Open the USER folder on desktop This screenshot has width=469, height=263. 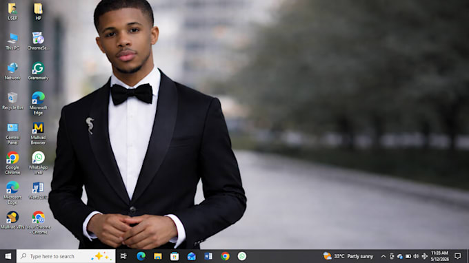pyautogui.click(x=12, y=11)
